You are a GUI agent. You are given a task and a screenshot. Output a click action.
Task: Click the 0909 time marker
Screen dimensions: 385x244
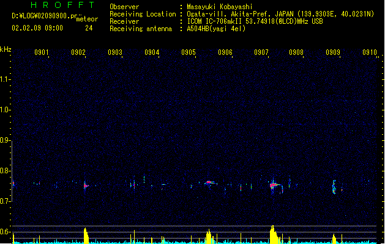[x=333, y=52]
